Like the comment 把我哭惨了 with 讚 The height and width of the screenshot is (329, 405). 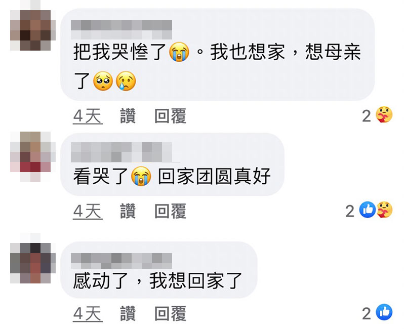pyautogui.click(x=128, y=116)
